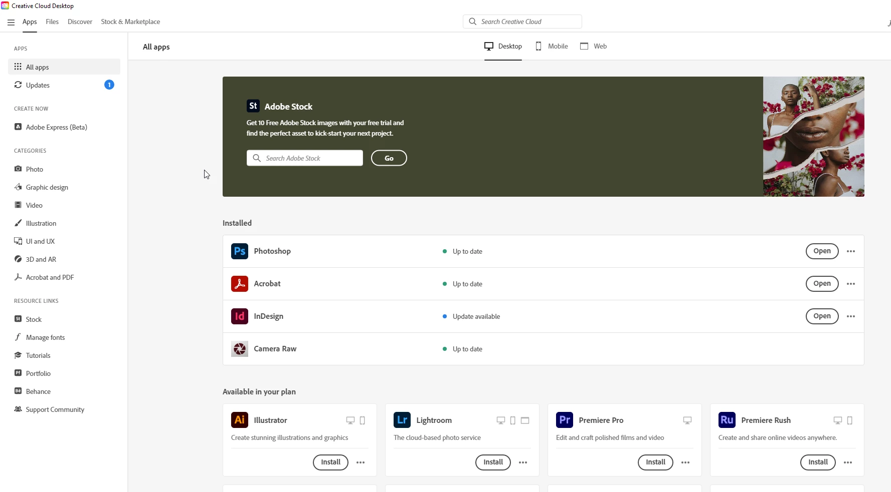891x492 pixels.
Task: Click the Illustrator Ai icon
Action: tap(240, 420)
